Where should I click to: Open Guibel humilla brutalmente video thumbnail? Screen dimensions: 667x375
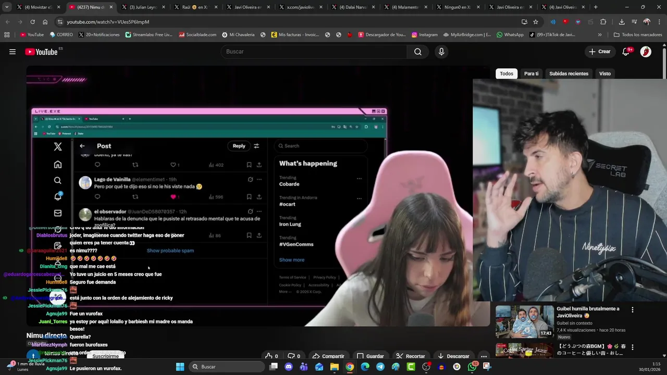tap(524, 321)
